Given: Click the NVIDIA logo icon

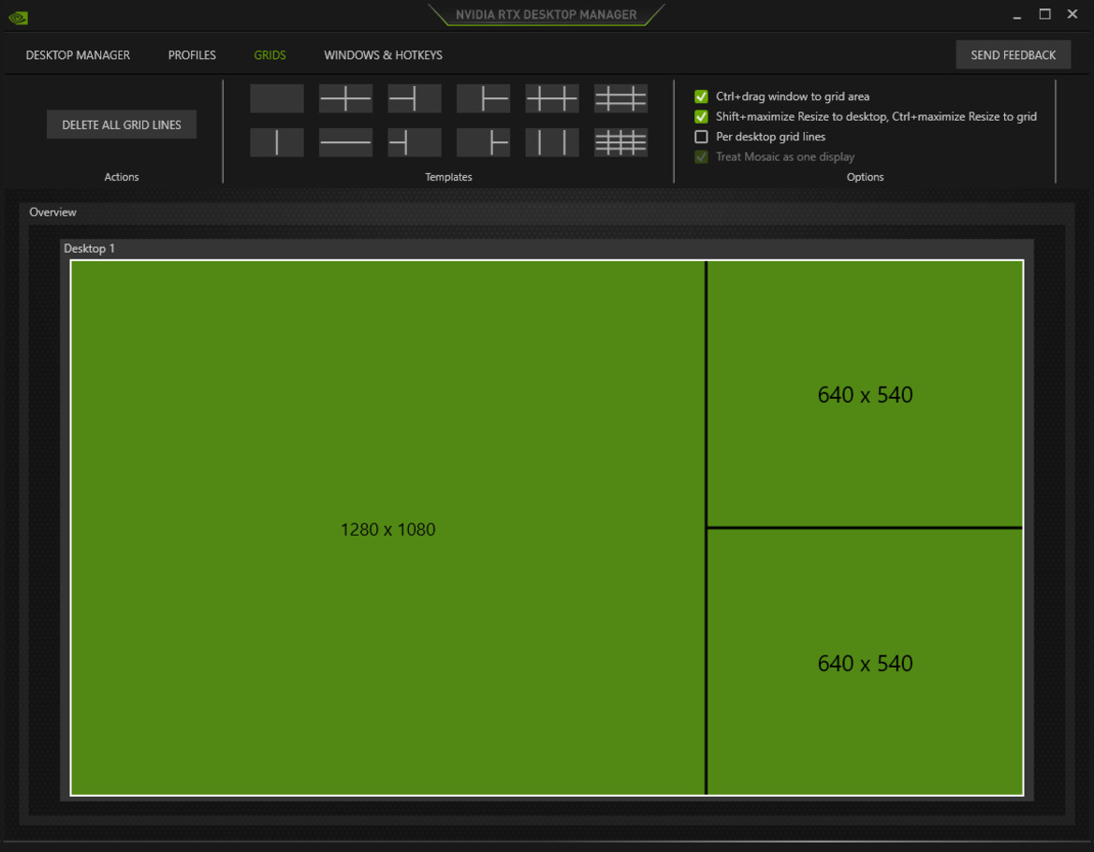Looking at the screenshot, I should click(18, 18).
